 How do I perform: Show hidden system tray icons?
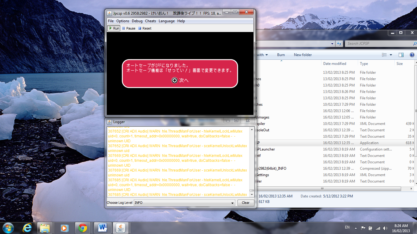[x=356, y=228]
